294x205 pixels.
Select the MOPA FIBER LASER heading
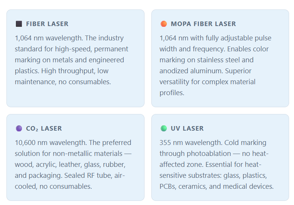pyautogui.click(x=204, y=24)
